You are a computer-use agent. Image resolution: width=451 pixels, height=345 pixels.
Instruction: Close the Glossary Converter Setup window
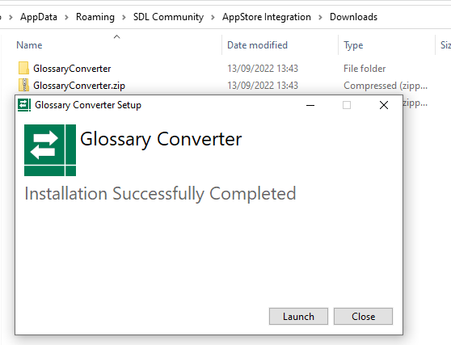(384, 105)
